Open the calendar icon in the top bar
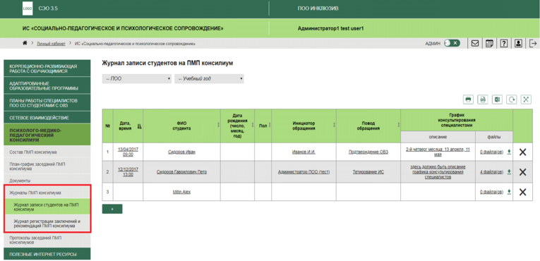This screenshot has height=261, width=540. point(489,44)
